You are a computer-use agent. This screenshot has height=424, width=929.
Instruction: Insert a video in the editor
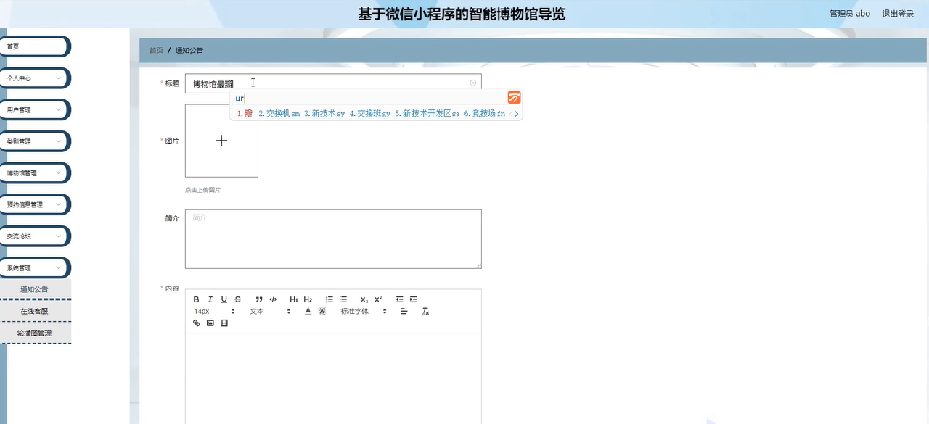point(224,323)
